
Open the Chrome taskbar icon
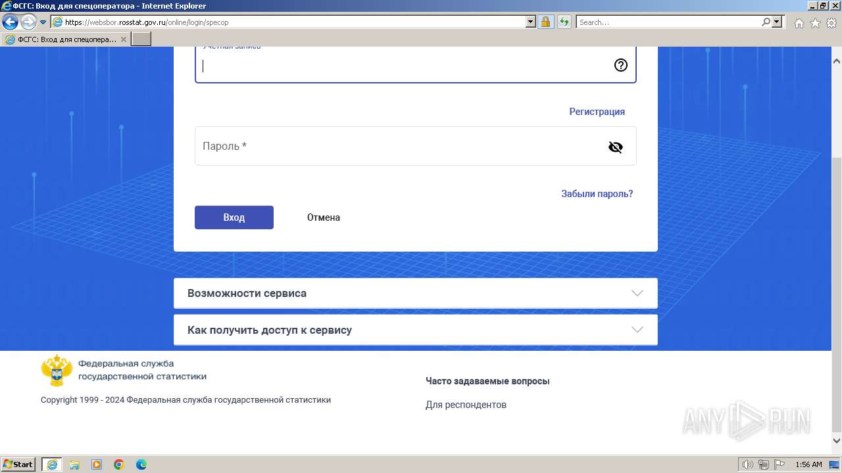point(119,464)
